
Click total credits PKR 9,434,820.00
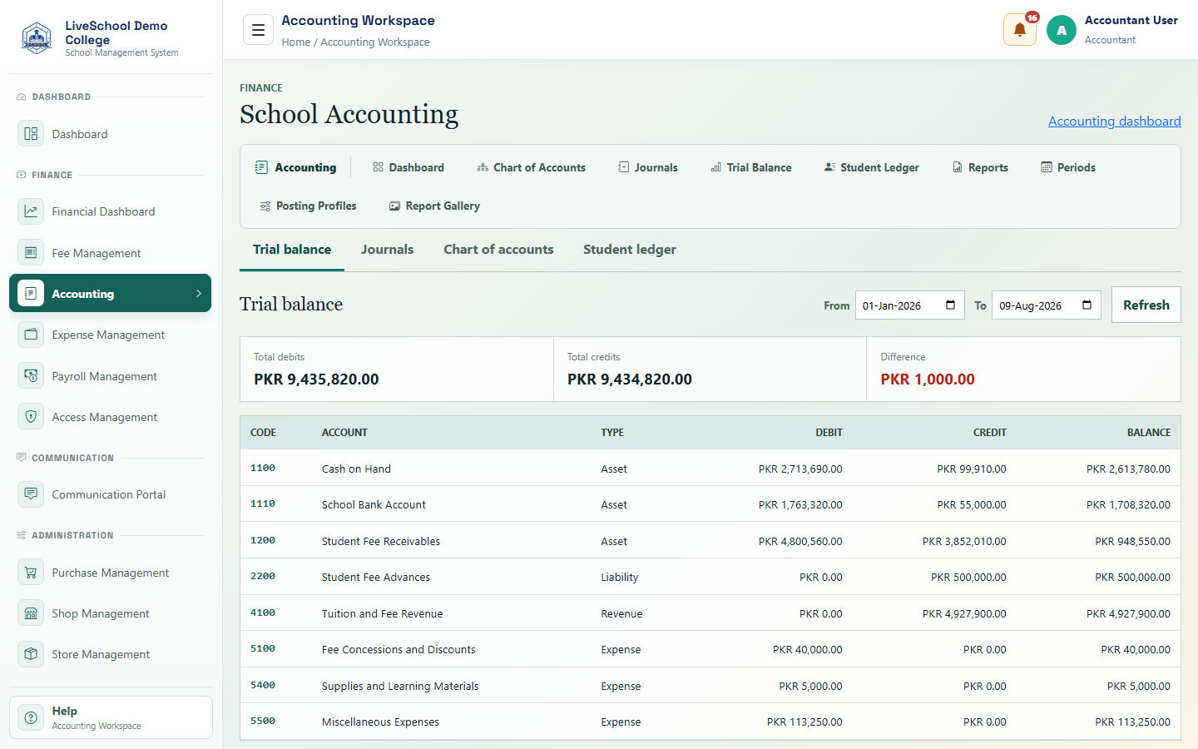[630, 379]
